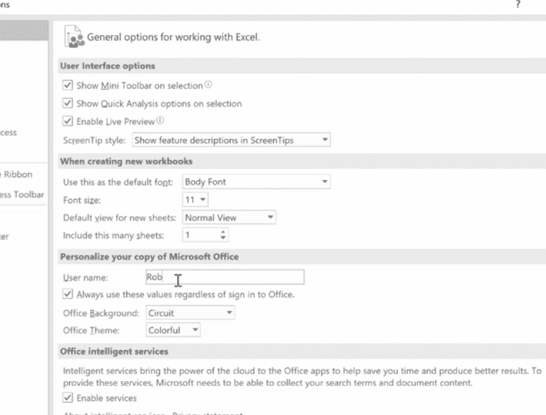The width and height of the screenshot is (546, 415).
Task: Toggle Always use these values checkbox
Action: 68,294
